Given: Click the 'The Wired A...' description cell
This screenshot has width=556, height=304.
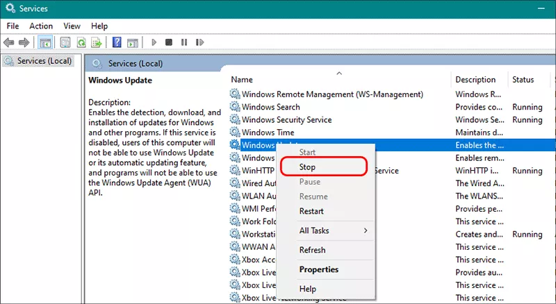Looking at the screenshot, I should (480, 183).
